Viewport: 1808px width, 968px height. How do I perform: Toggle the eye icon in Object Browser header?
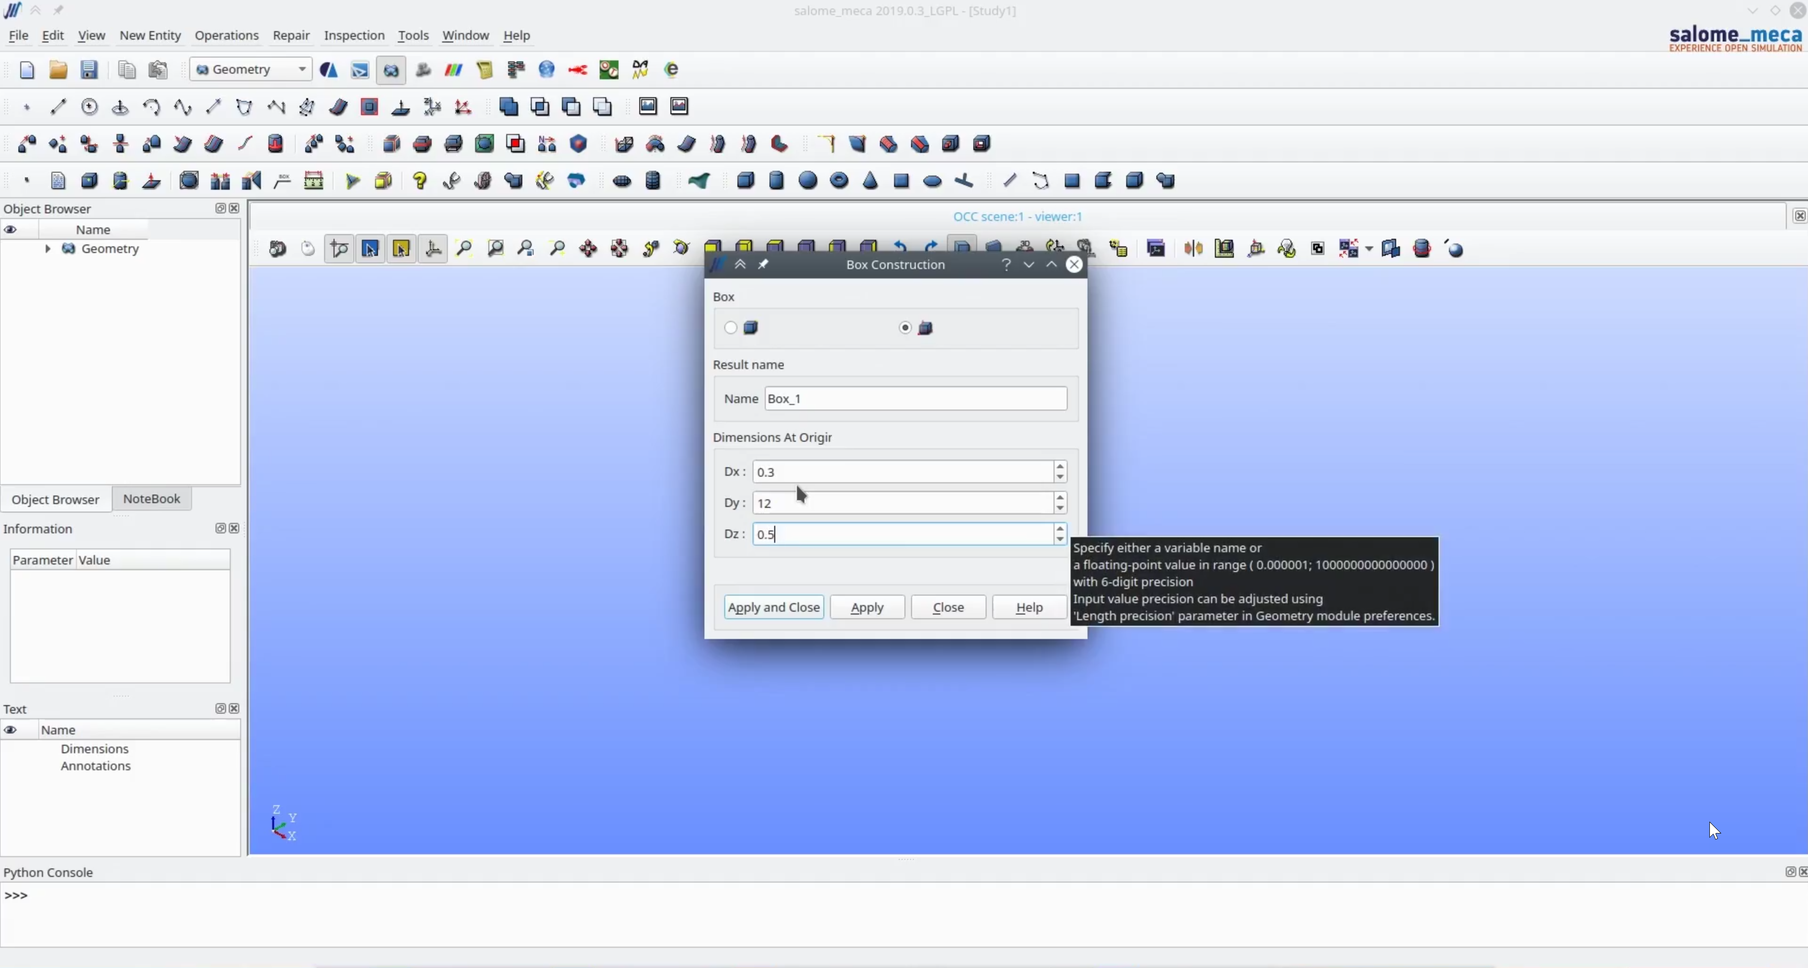click(10, 229)
